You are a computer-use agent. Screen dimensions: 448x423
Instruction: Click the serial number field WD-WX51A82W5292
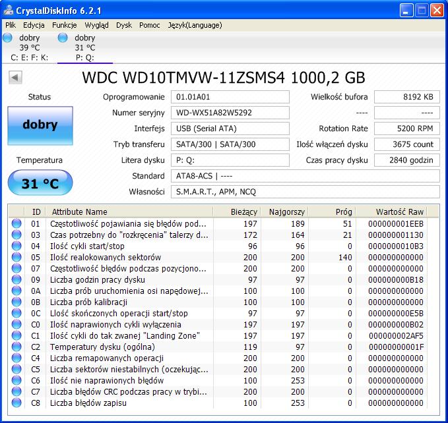coord(230,113)
